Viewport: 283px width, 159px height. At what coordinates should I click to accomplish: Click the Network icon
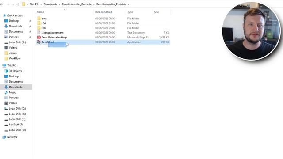pos(4,137)
